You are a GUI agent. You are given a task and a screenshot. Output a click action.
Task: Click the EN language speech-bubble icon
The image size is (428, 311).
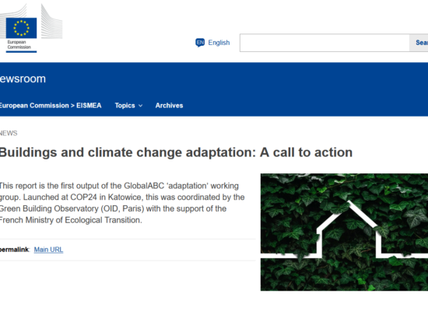point(200,43)
